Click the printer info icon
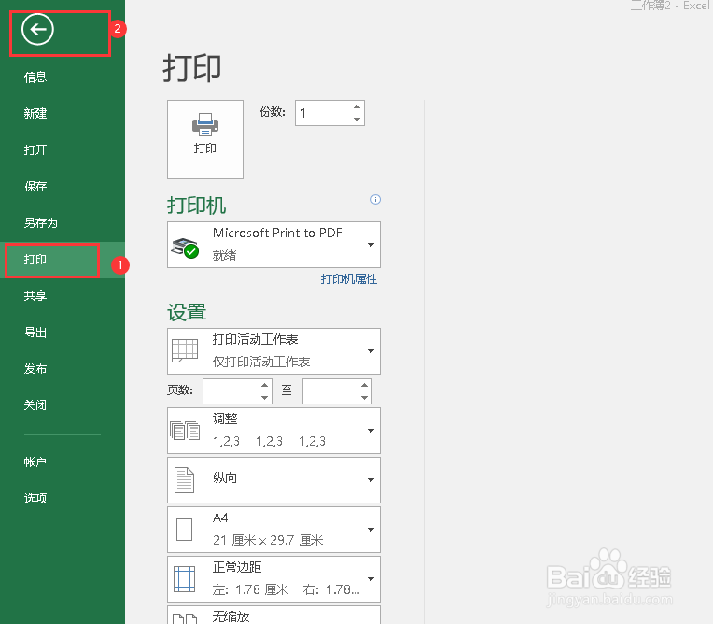The image size is (713, 624). [x=375, y=199]
